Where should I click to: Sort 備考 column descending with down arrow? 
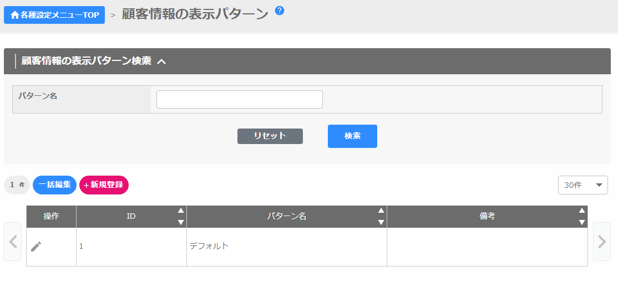point(581,222)
